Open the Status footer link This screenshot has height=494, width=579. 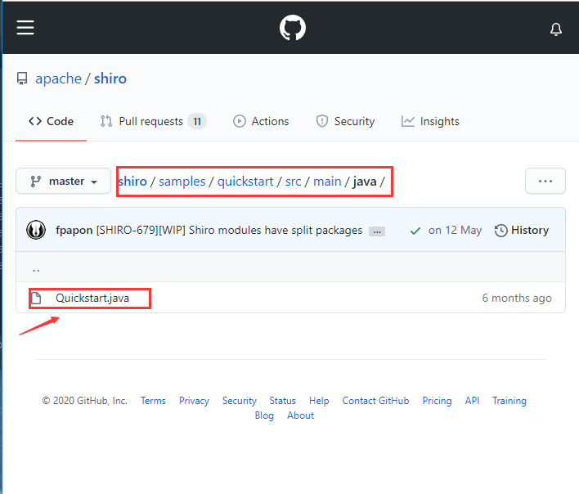[x=282, y=401]
